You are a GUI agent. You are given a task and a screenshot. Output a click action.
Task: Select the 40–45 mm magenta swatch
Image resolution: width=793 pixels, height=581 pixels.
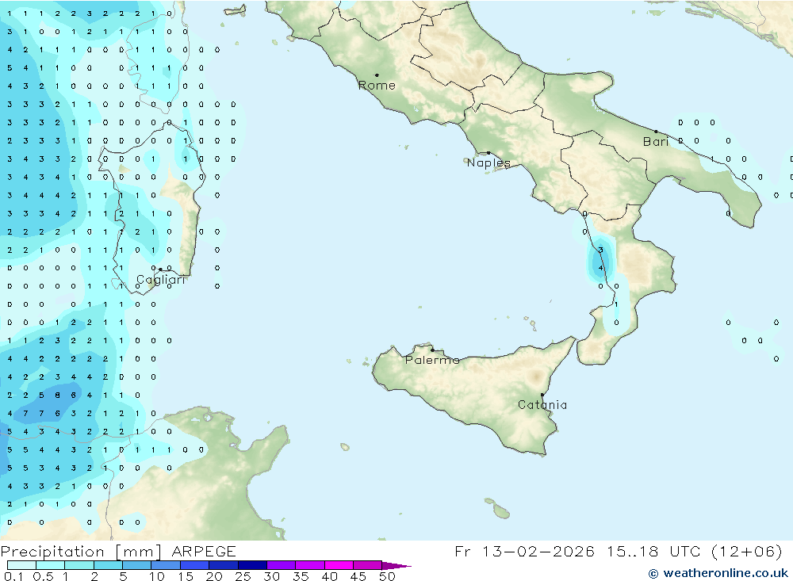click(339, 565)
